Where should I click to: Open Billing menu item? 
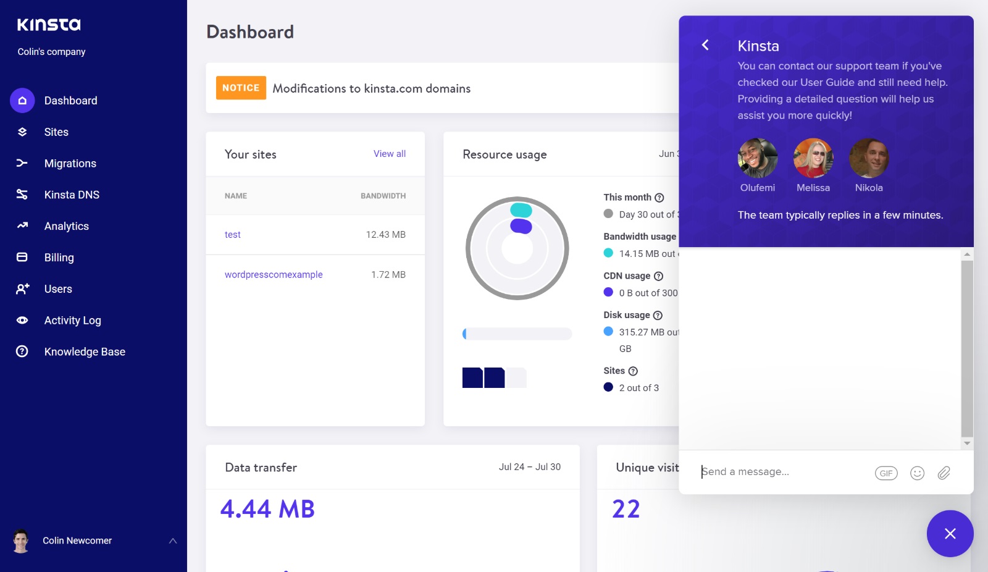click(x=59, y=258)
